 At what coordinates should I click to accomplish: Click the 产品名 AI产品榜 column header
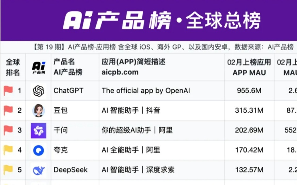click(68, 67)
